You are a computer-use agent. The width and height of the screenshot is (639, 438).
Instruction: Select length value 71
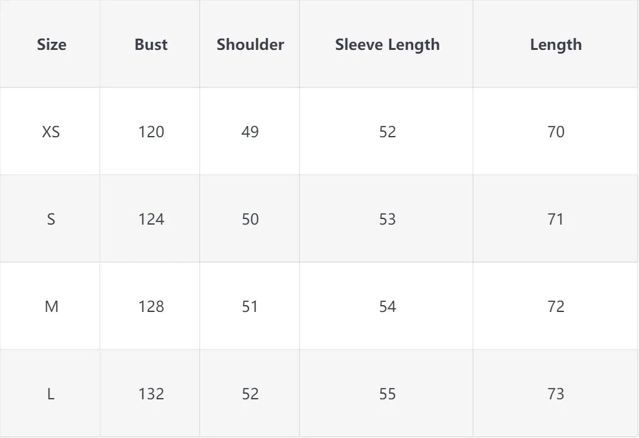[x=555, y=219]
